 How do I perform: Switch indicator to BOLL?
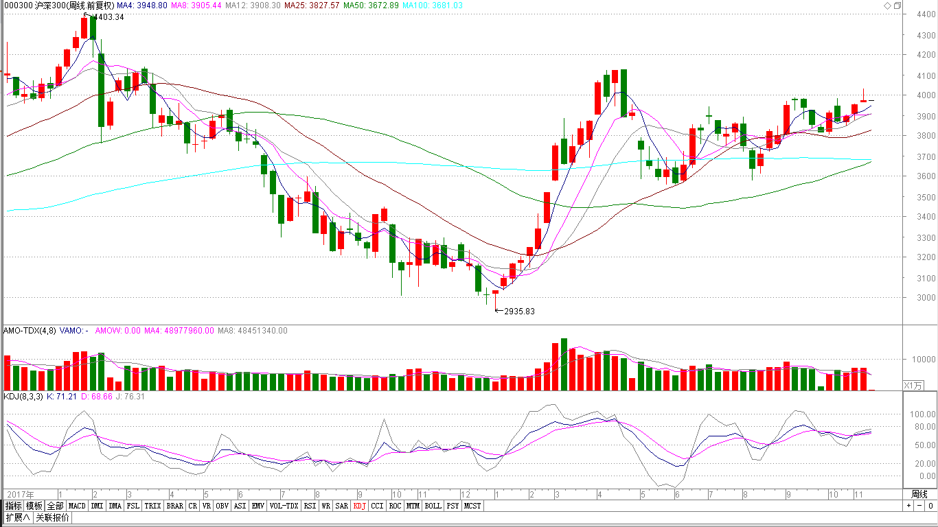tap(433, 506)
